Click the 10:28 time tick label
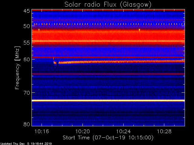Viewport: 194px width, 145px height. [164, 132]
